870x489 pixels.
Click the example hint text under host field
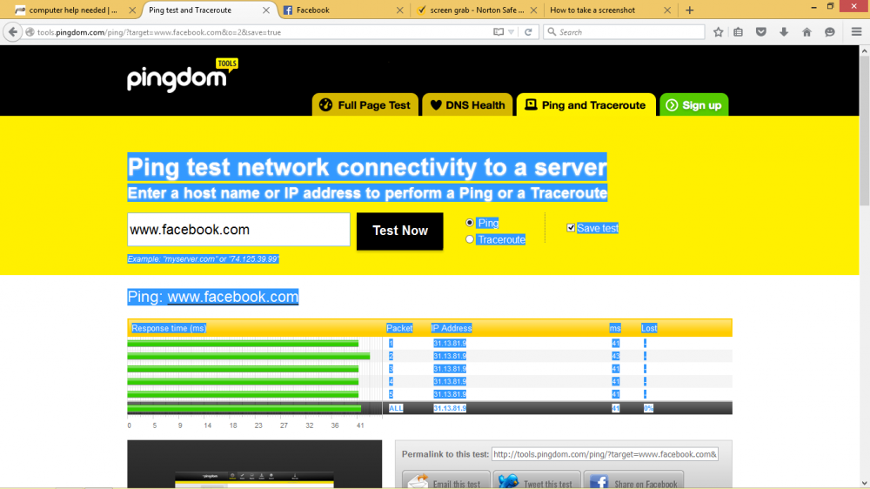click(203, 258)
